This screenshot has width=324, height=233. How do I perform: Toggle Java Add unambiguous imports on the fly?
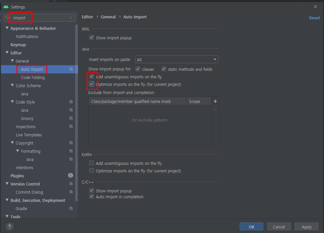pos(92,76)
